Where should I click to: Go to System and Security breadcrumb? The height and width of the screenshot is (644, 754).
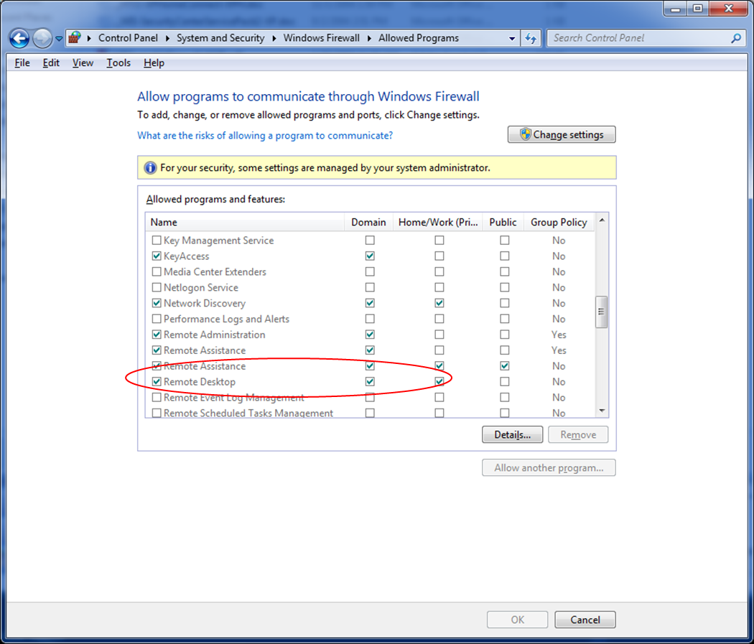(x=220, y=38)
